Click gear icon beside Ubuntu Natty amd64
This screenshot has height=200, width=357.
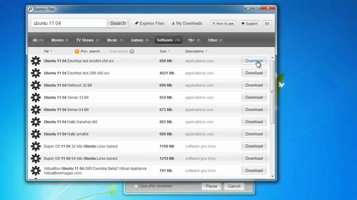[36, 134]
